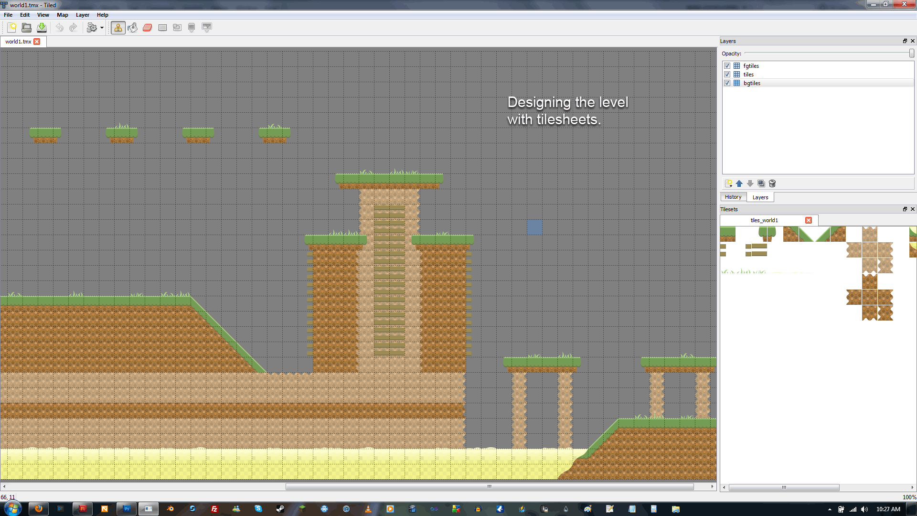Pick the grass-top ground tile in tileset
This screenshot has height=516, width=917.
point(728,234)
